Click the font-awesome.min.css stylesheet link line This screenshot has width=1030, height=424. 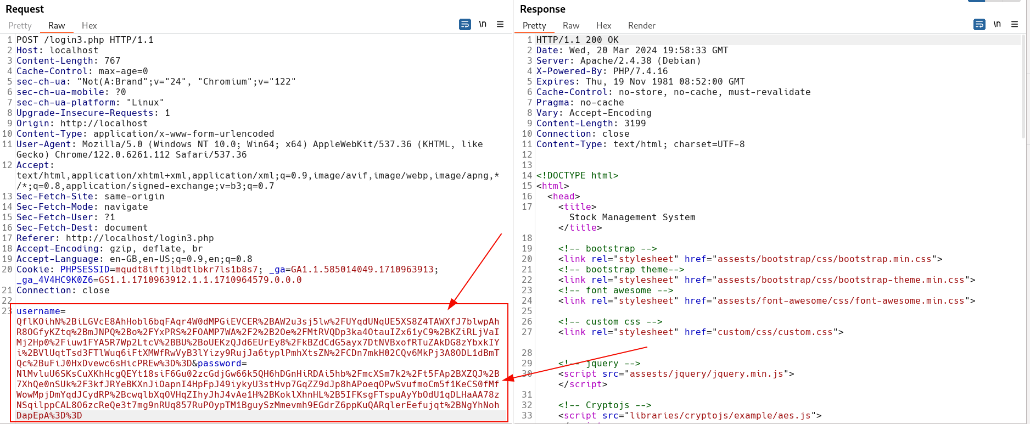coord(767,301)
